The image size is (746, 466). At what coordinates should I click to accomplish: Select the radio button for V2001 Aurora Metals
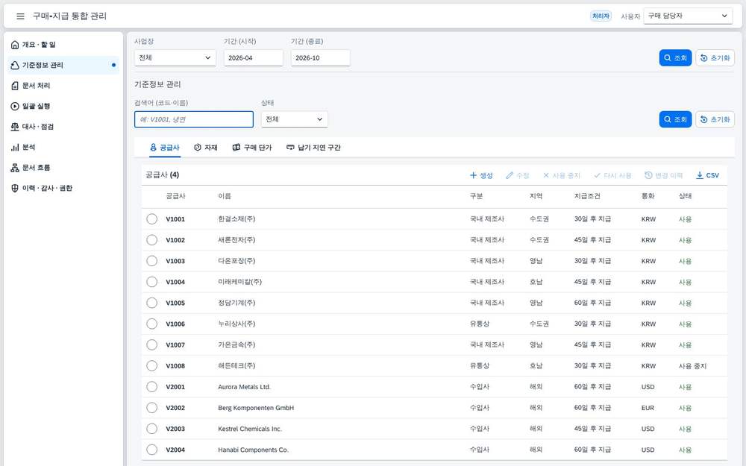[x=151, y=386]
